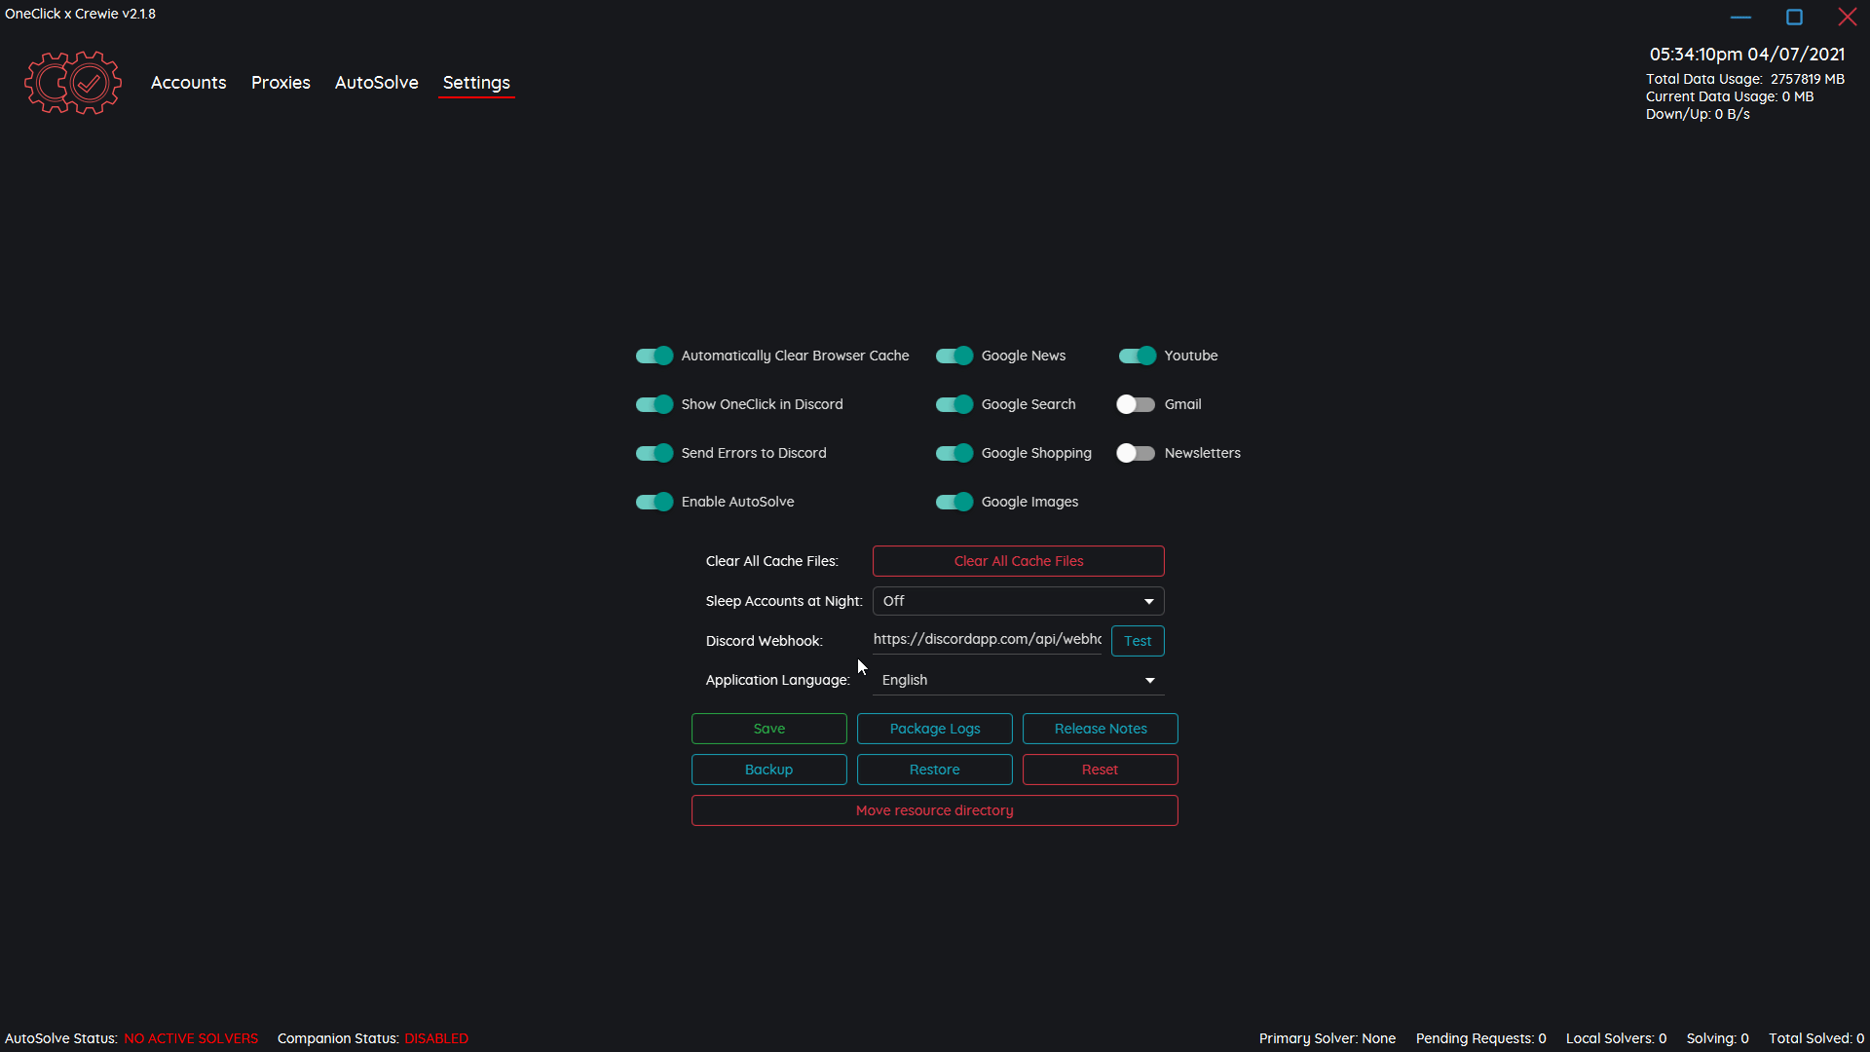Toggle Newsletters setting on
The image size is (1870, 1052).
click(1136, 452)
